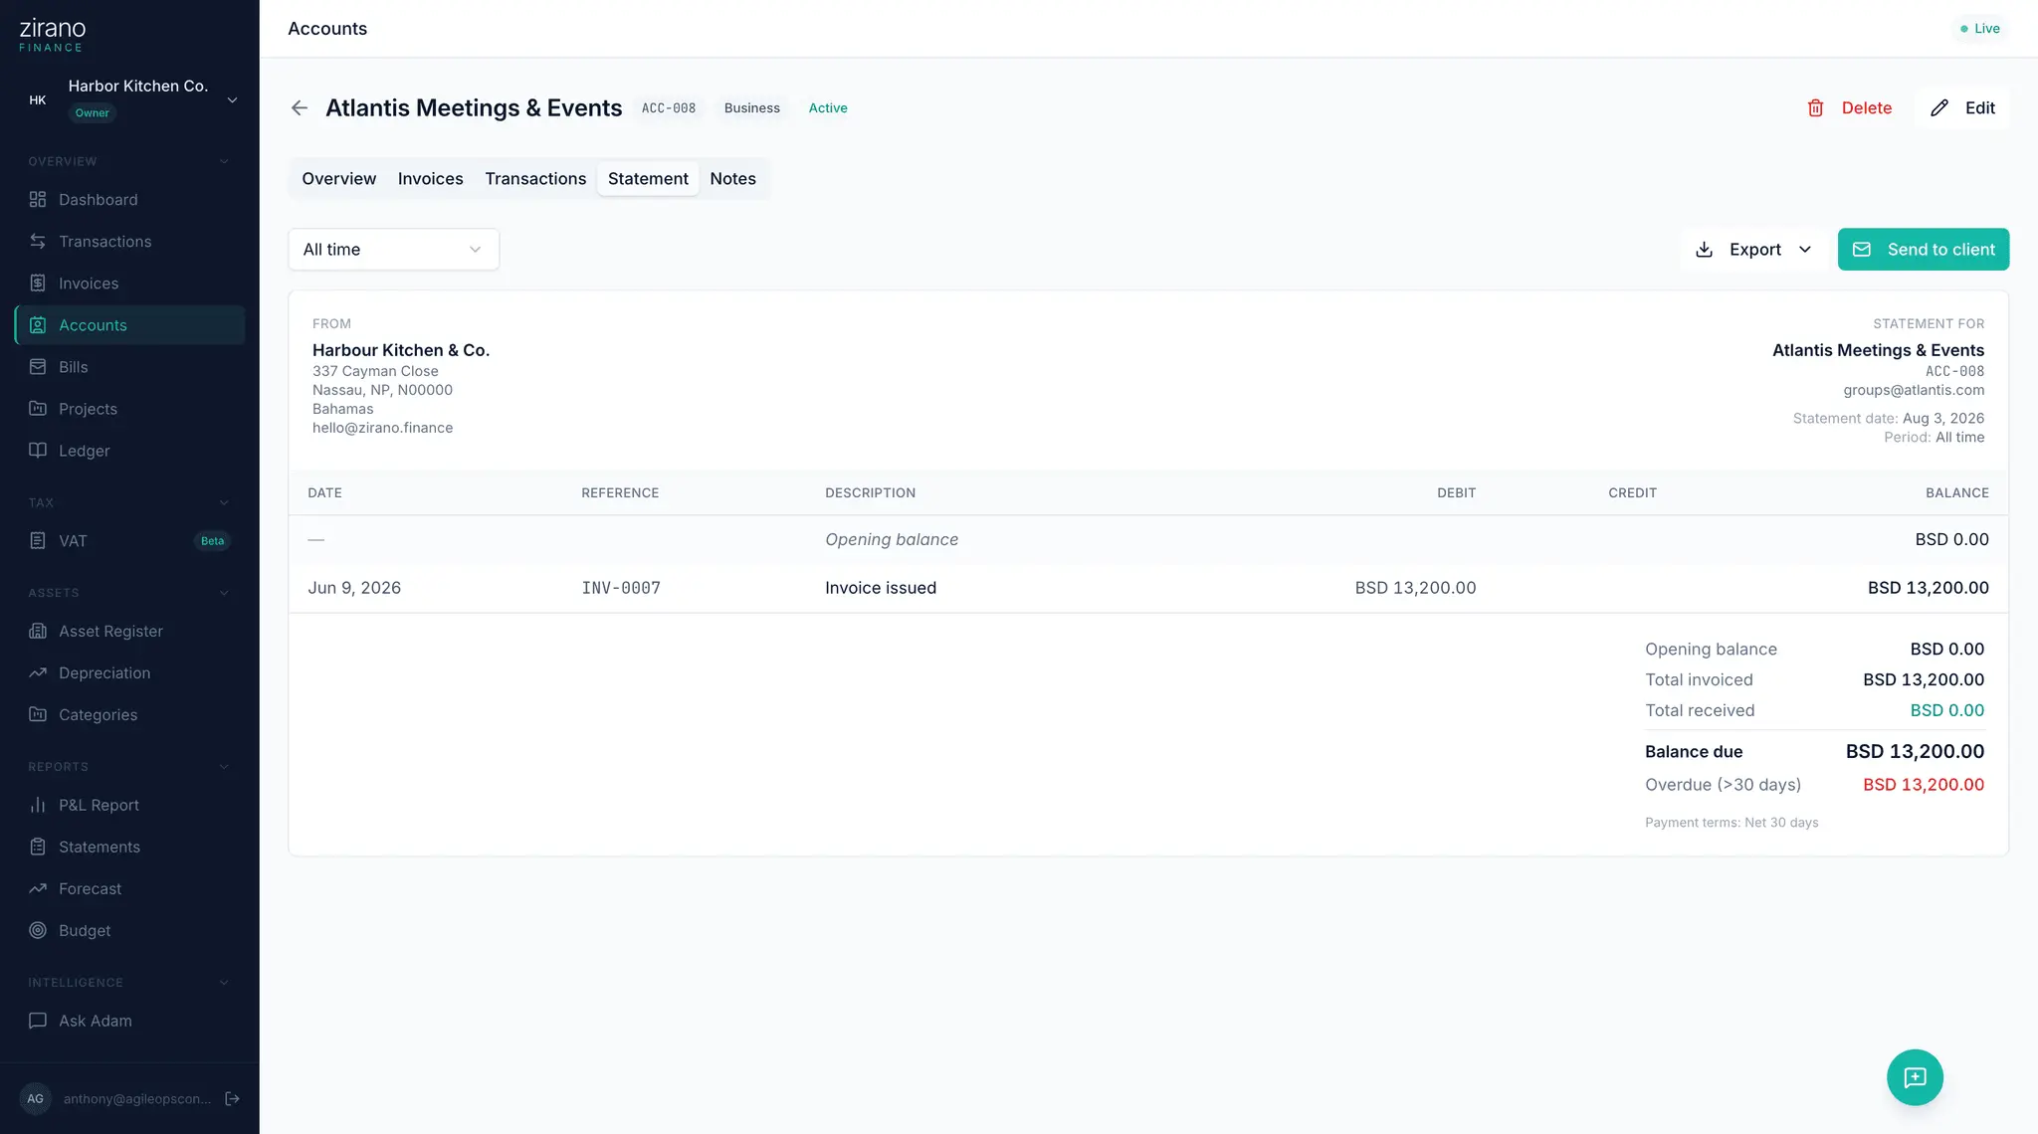The height and width of the screenshot is (1134, 2038).
Task: Click the Owner role badge
Action: (93, 113)
